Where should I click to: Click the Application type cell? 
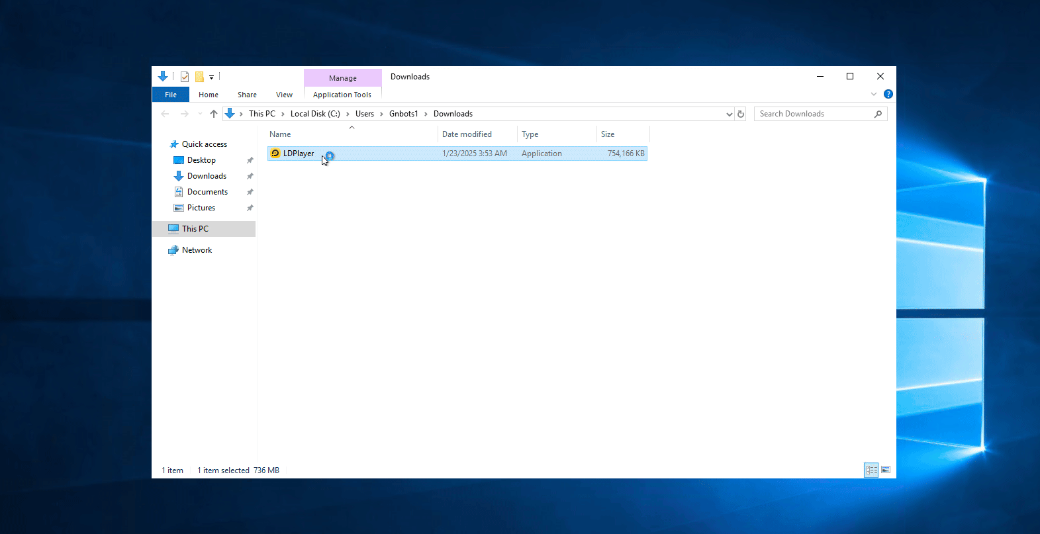point(542,154)
